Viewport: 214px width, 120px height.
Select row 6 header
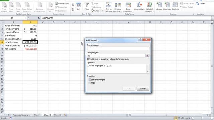[x=2, y=42]
